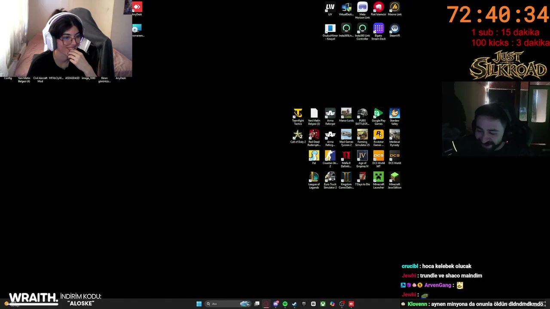Launch Counter-Strike 2 shortcut

tap(330, 159)
